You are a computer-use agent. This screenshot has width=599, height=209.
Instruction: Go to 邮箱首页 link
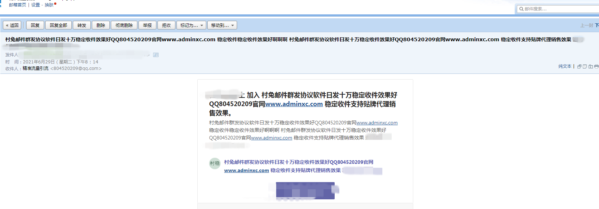coord(18,5)
